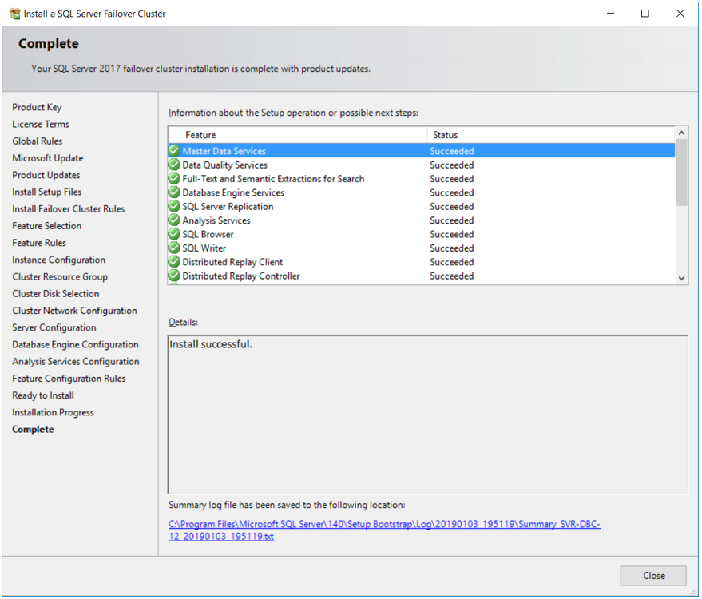Click the Server Configuration step
The image size is (702, 599).
54,327
